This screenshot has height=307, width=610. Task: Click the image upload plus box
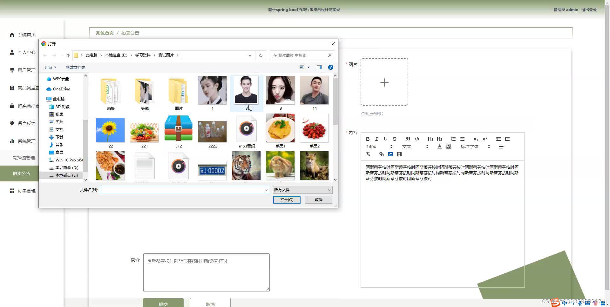(x=384, y=82)
